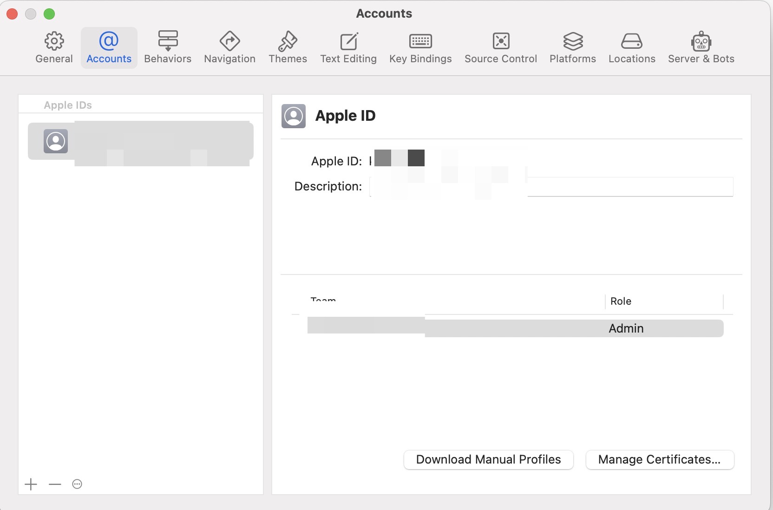Viewport: 773px width, 510px height.
Task: Remove selected account with minus button
Action: point(55,484)
